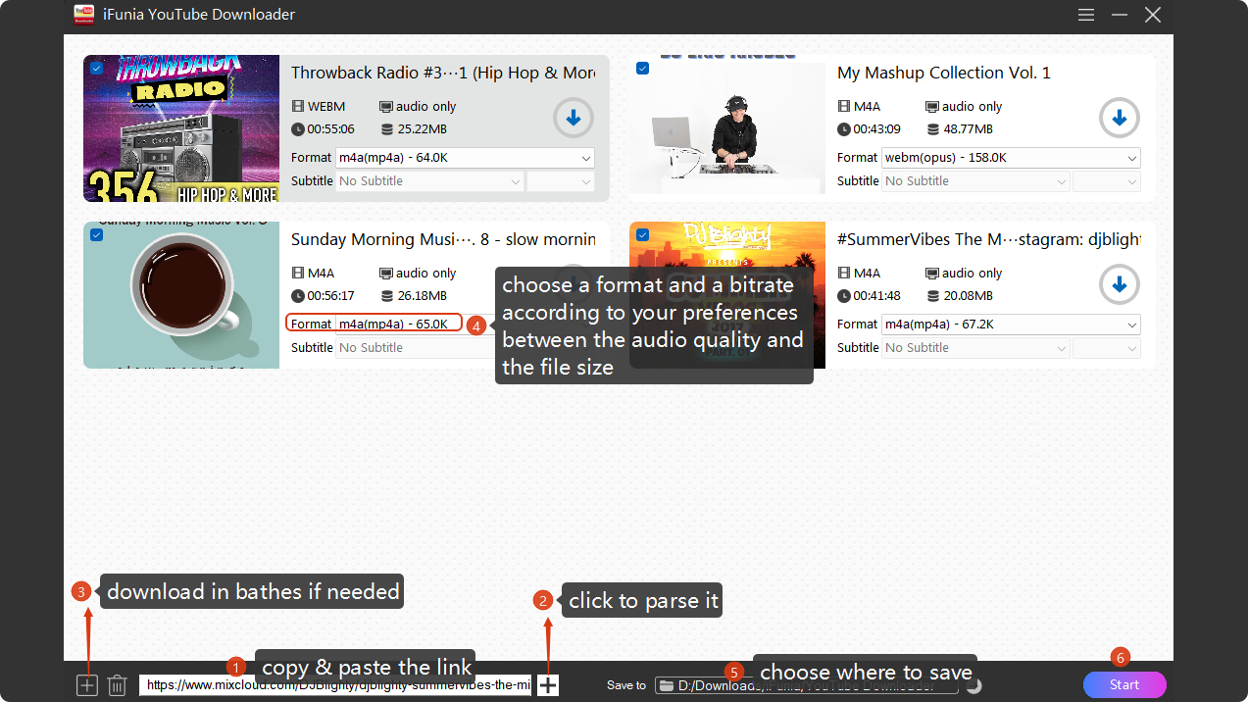Deselect the My Mashup Collection checkbox
The image size is (1248, 702).
click(x=642, y=68)
